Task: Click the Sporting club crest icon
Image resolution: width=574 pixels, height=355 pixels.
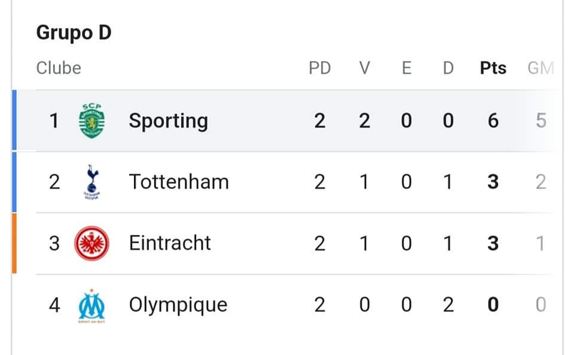Action: (x=92, y=121)
